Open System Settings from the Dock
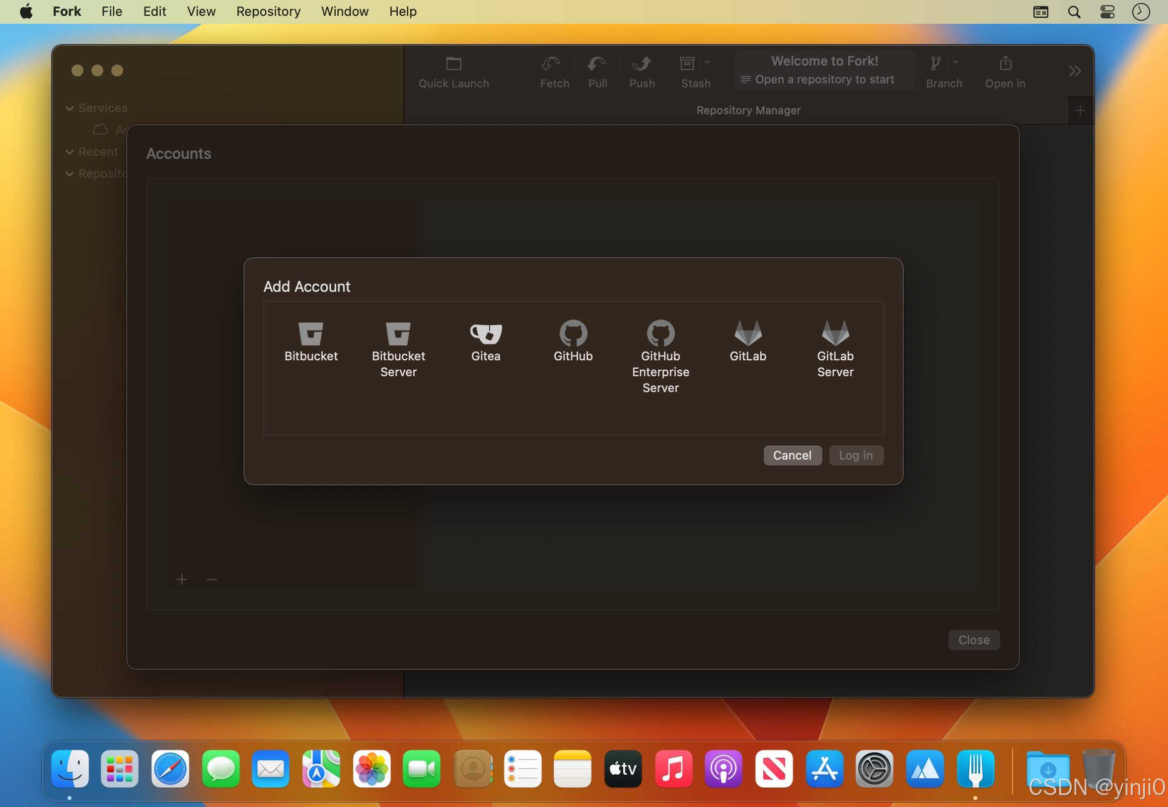 click(874, 769)
